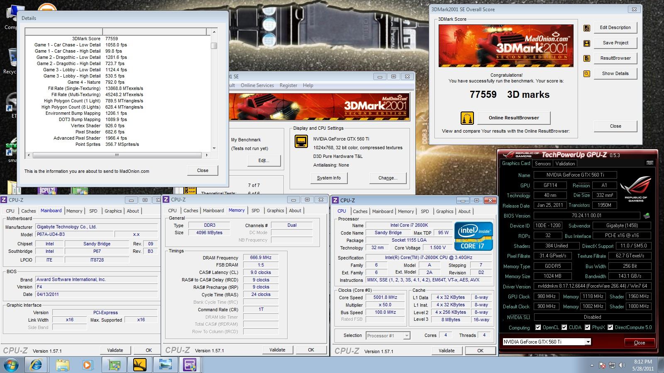Image resolution: width=664 pixels, height=373 pixels.
Task: Click the red Close button in GPU-Z
Action: point(639,343)
